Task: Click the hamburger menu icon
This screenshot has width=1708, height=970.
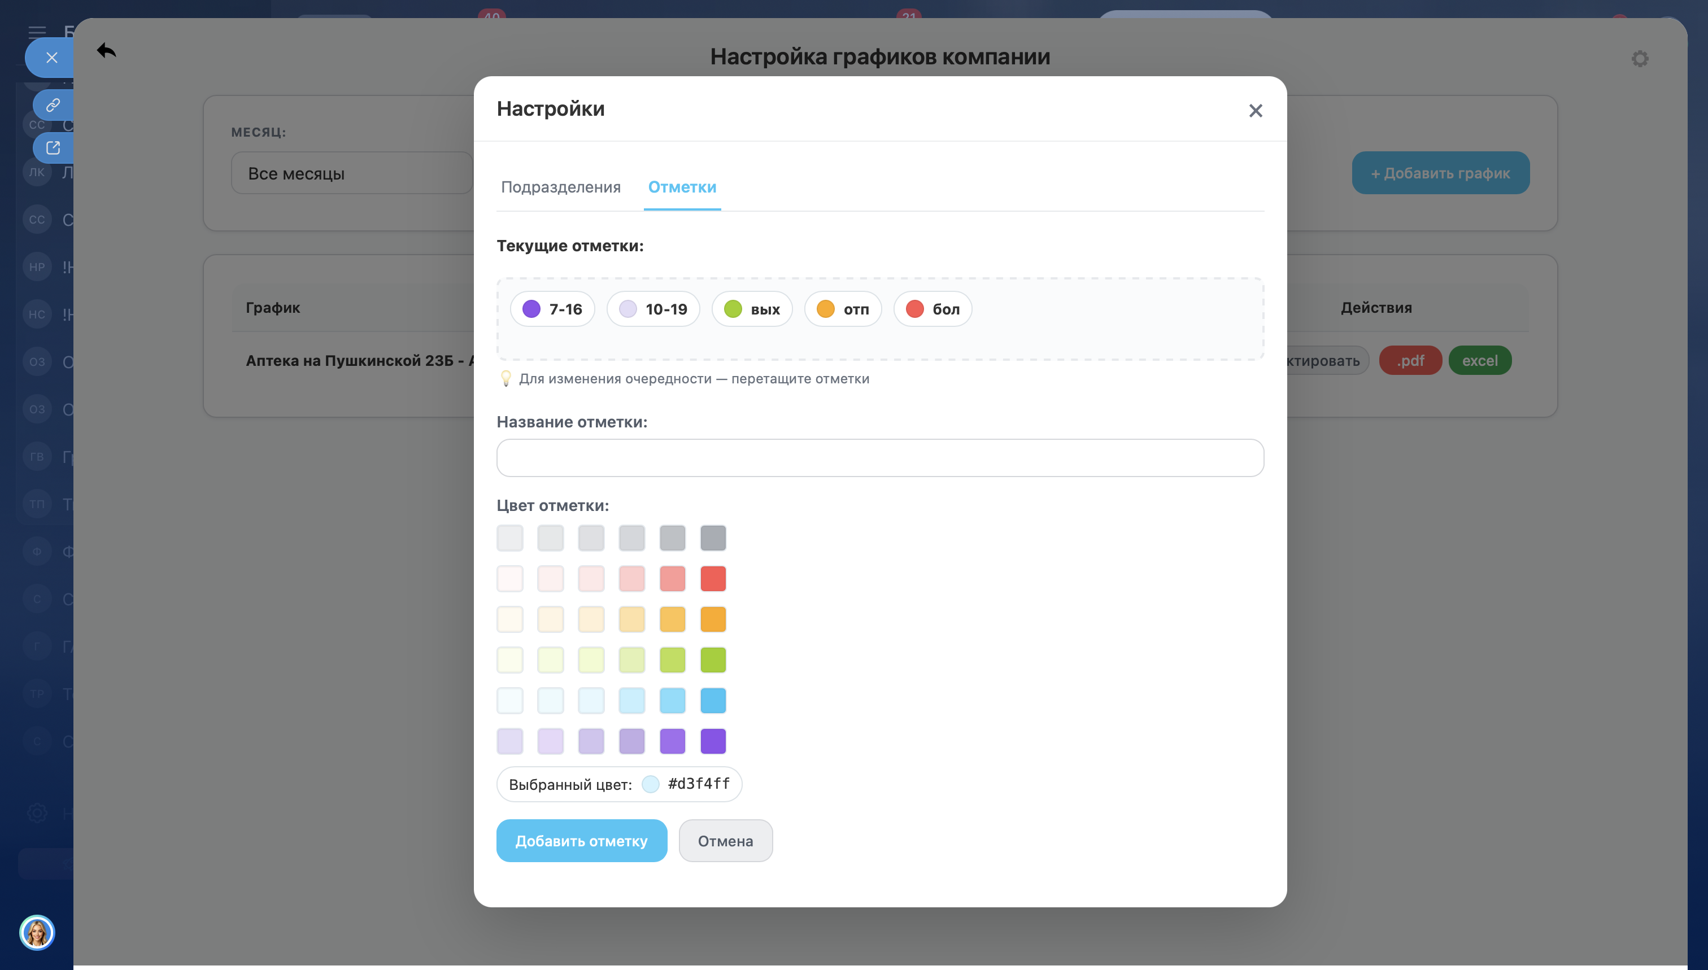Action: (x=37, y=31)
